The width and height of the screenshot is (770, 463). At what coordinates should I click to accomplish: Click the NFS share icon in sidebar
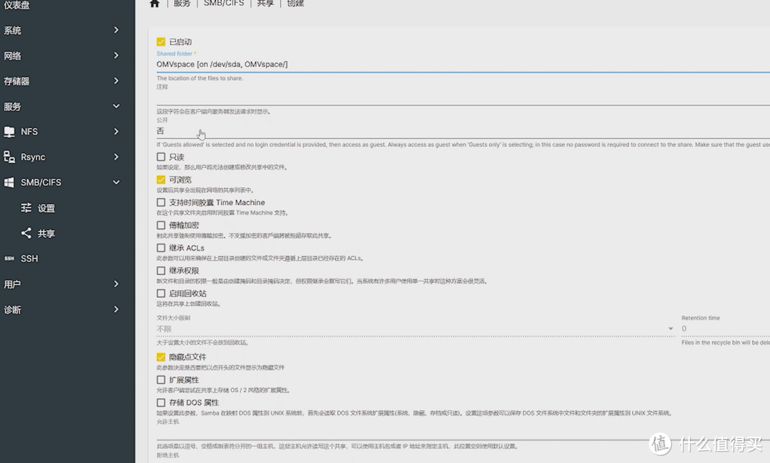(9, 132)
